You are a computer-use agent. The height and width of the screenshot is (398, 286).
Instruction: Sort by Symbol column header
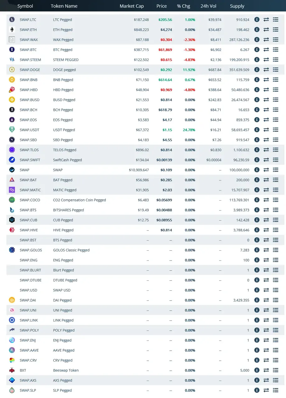pyautogui.click(x=25, y=6)
